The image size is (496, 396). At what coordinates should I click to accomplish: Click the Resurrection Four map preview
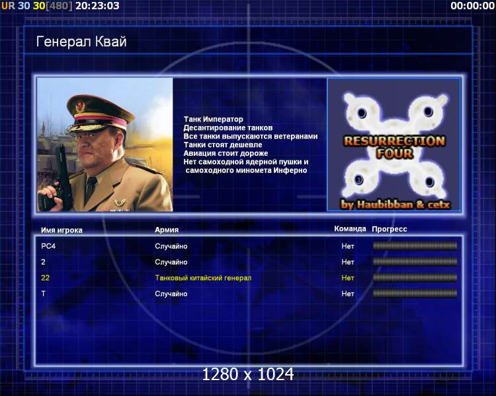click(x=394, y=145)
